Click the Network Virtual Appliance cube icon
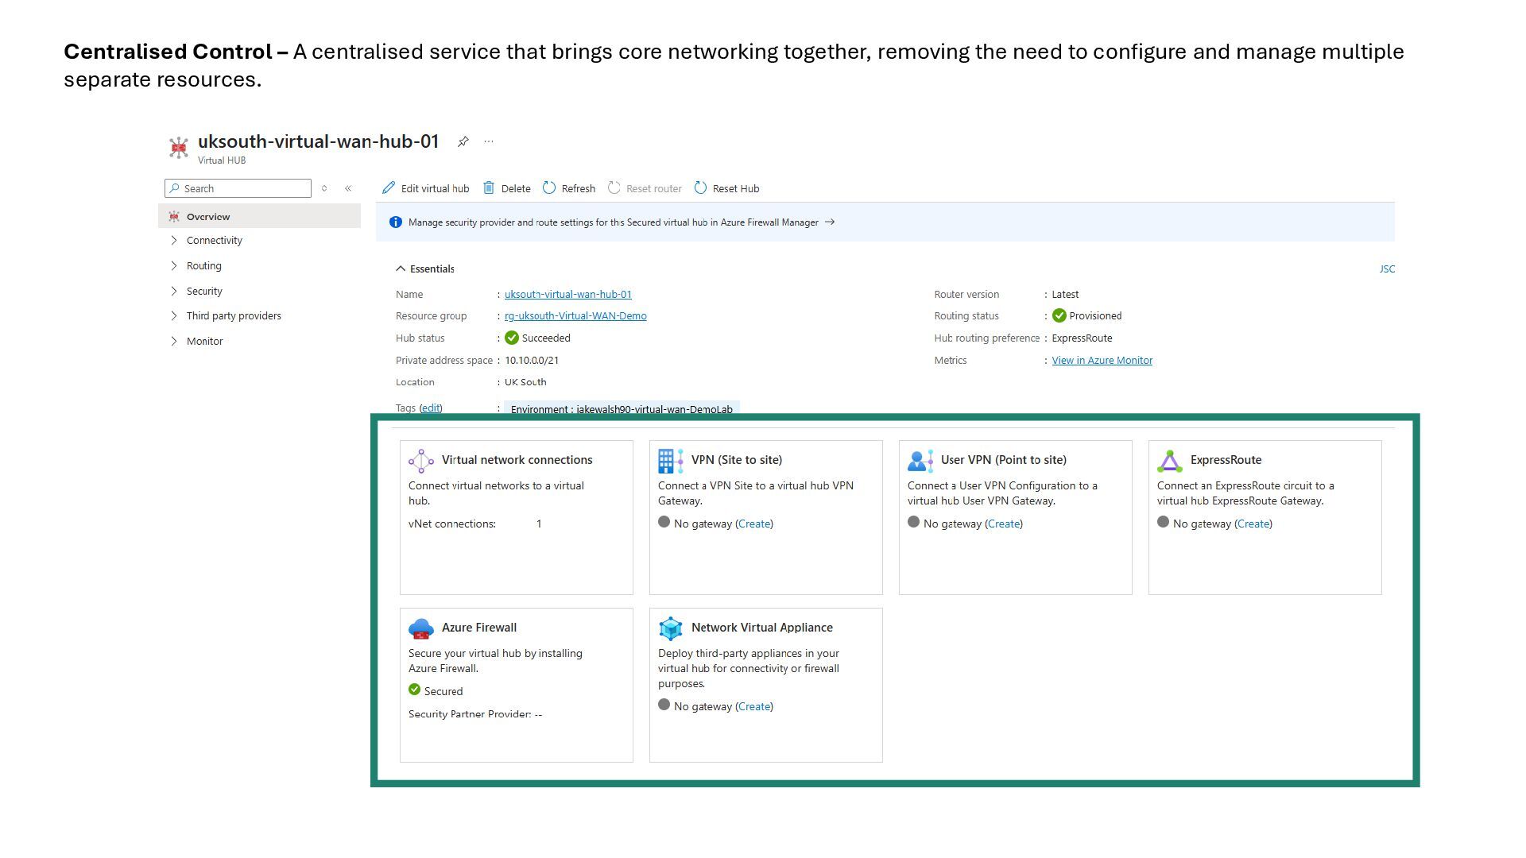The height and width of the screenshot is (858, 1526). 671,628
